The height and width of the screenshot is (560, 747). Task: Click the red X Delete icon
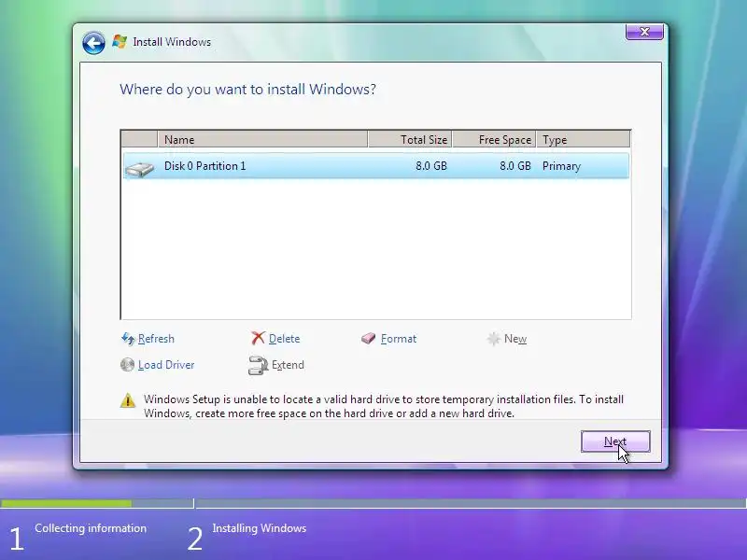[258, 338]
